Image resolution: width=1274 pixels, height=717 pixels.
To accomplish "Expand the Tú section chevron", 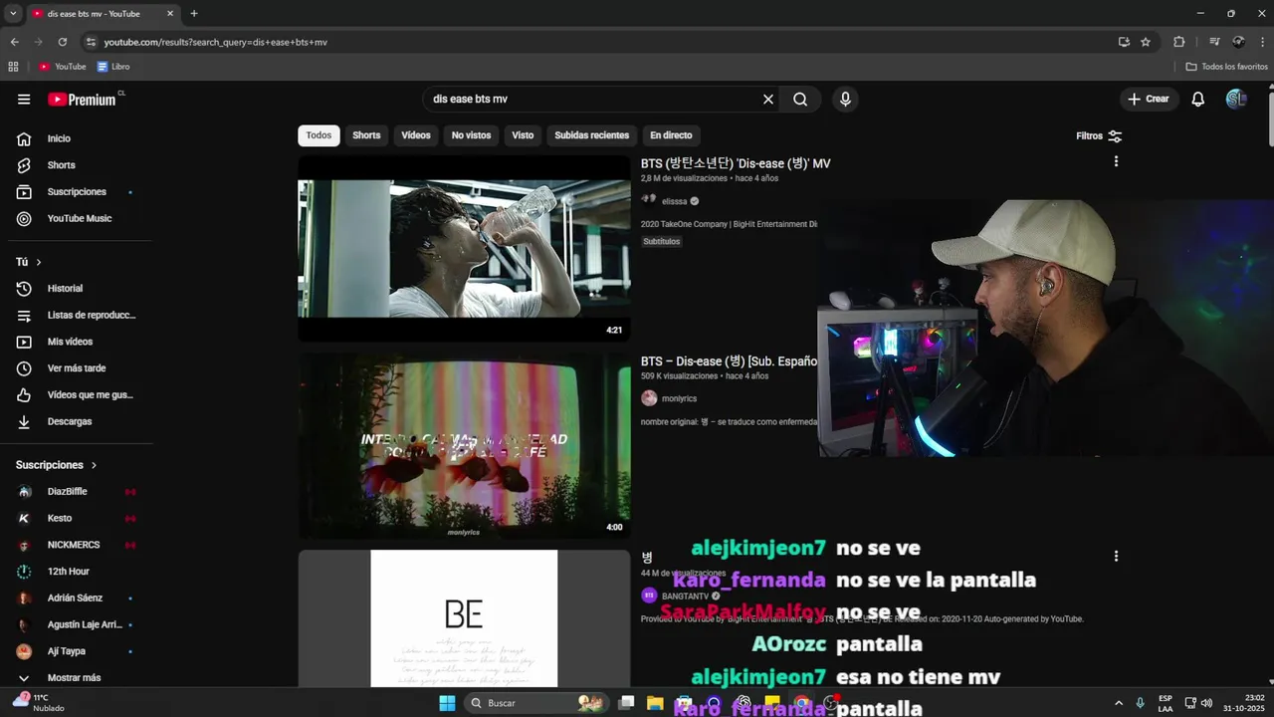I will 39,262.
